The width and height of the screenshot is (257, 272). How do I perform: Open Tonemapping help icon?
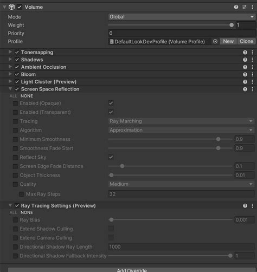(245, 53)
